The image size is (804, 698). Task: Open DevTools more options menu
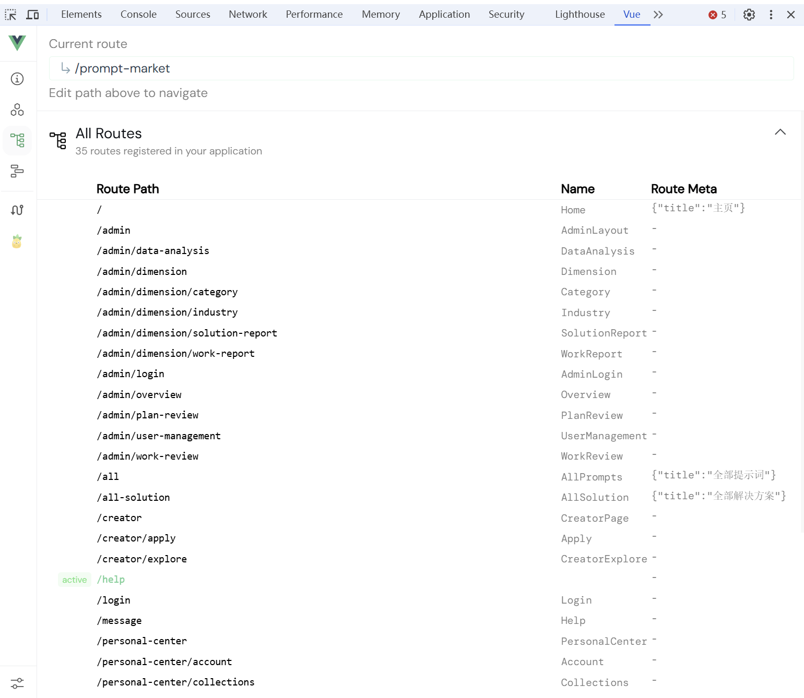[771, 15]
